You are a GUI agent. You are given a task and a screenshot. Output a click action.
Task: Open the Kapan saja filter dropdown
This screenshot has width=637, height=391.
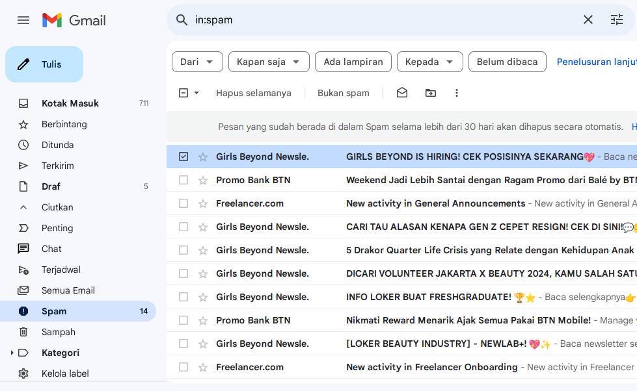269,62
